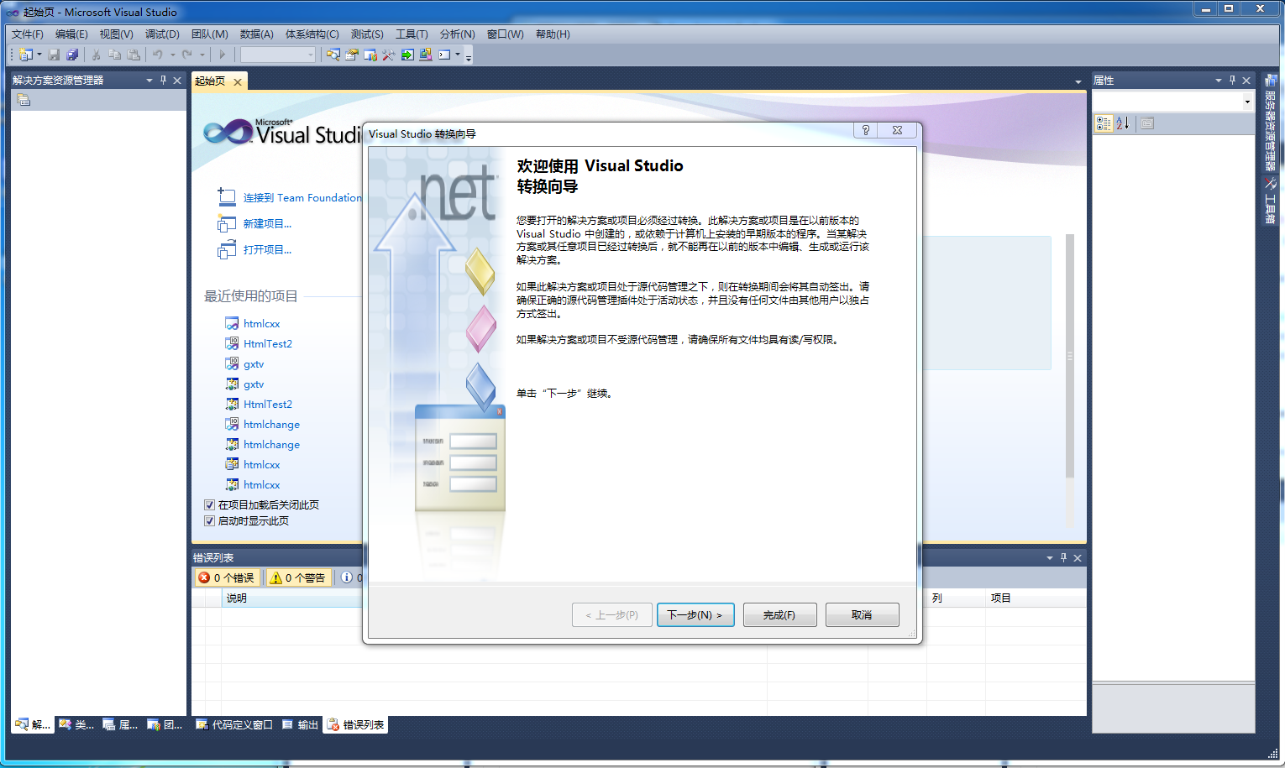
Task: Click the Start Debugging play icon
Action: coord(223,55)
